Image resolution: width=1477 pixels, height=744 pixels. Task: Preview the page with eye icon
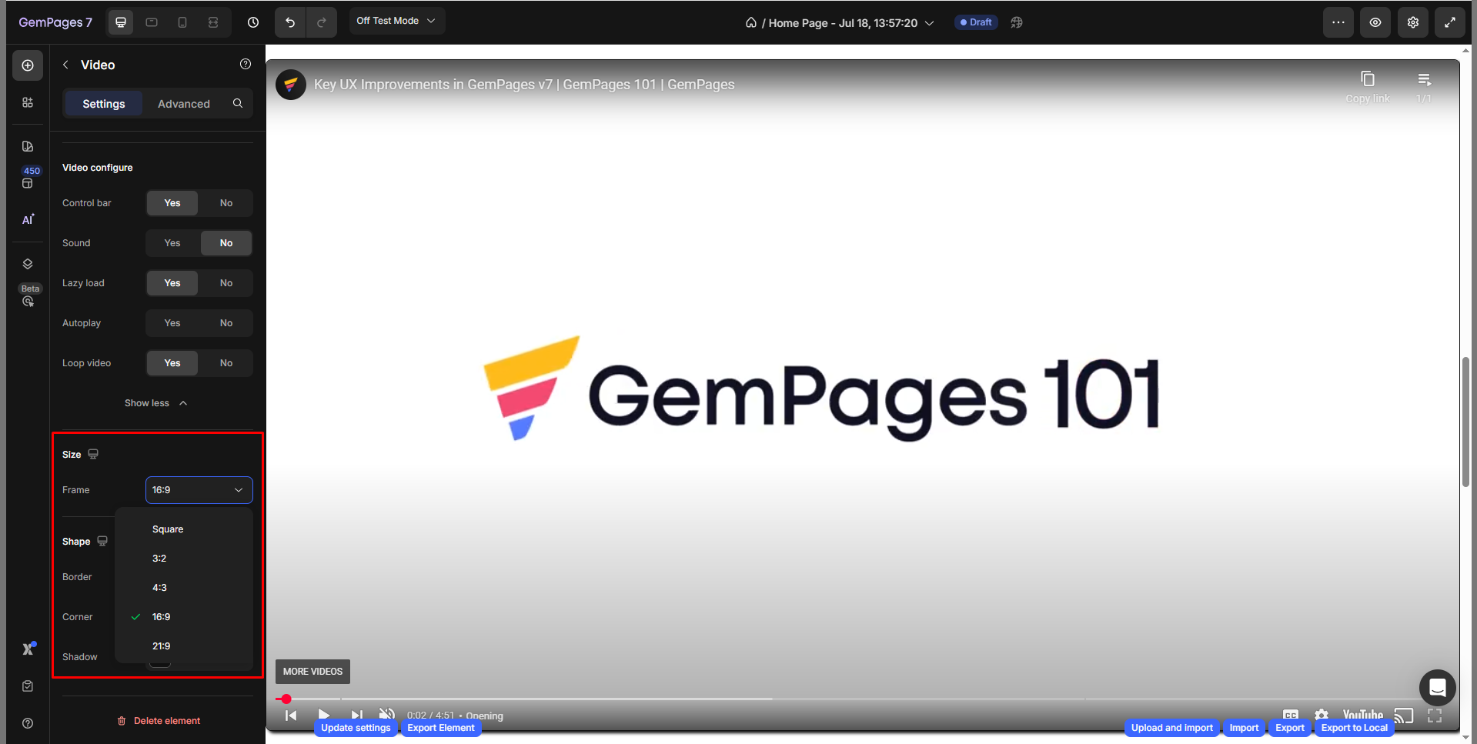(1375, 22)
